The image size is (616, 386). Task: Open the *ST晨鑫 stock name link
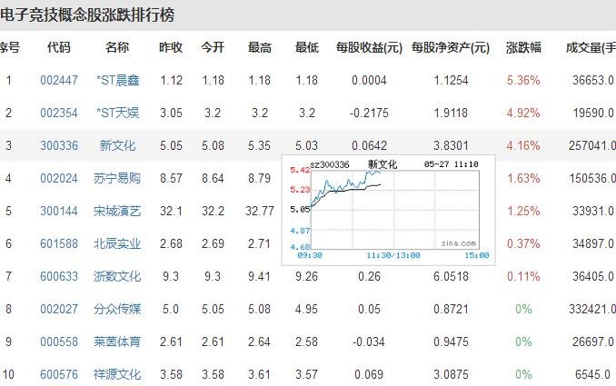point(118,80)
